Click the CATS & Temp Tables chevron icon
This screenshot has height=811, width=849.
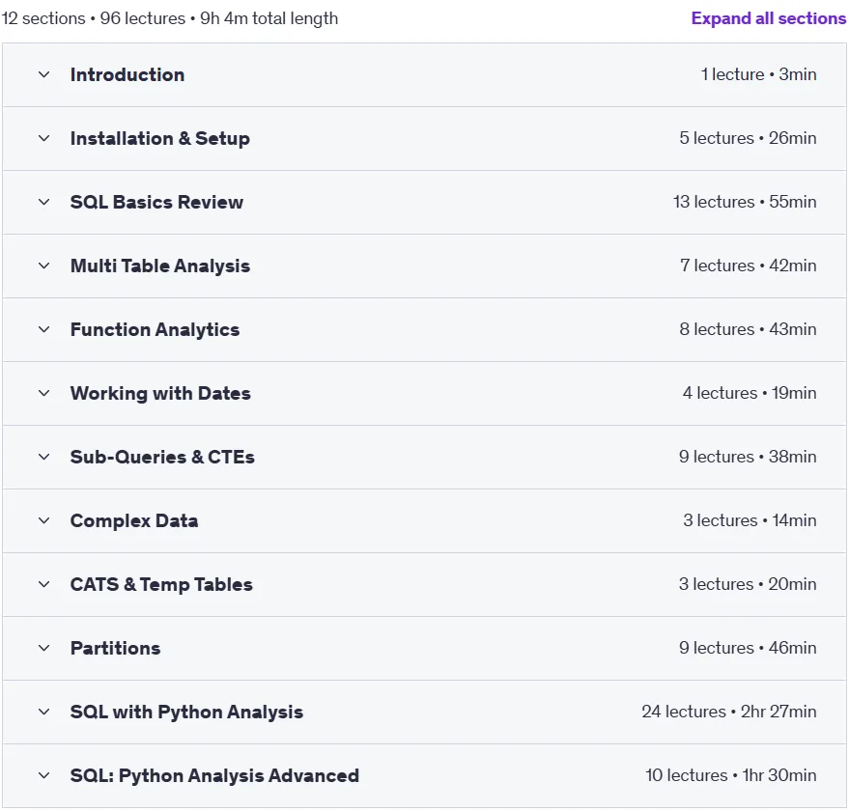tap(43, 584)
